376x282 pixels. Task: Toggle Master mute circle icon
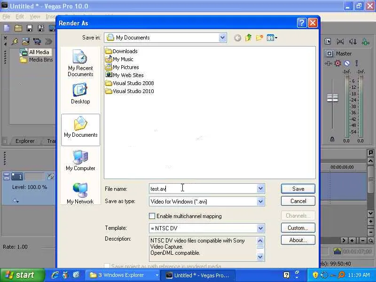coord(347,63)
